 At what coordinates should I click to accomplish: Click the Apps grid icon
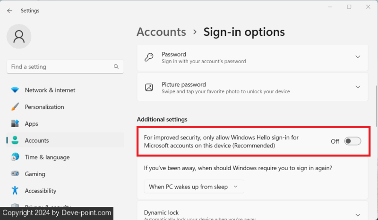[x=15, y=124]
